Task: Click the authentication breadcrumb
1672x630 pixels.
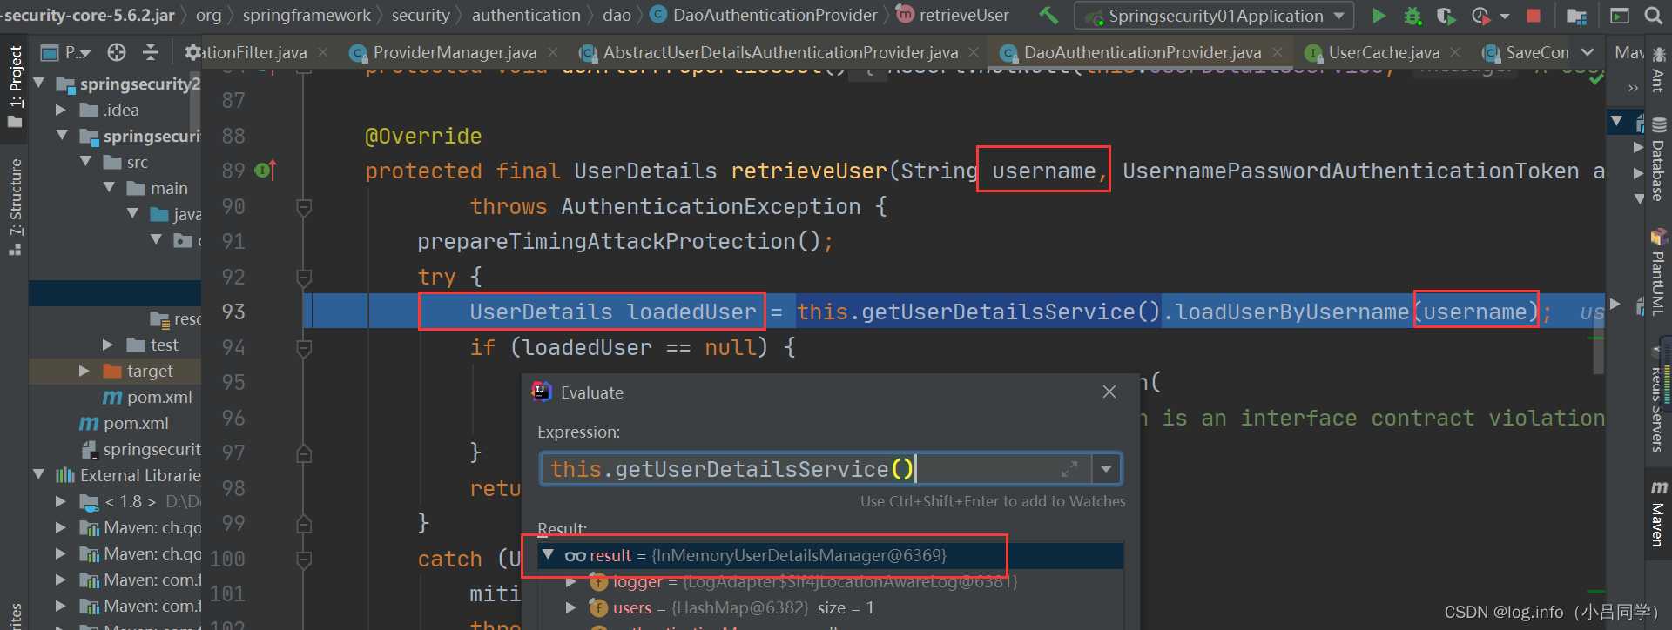Action: 526,15
